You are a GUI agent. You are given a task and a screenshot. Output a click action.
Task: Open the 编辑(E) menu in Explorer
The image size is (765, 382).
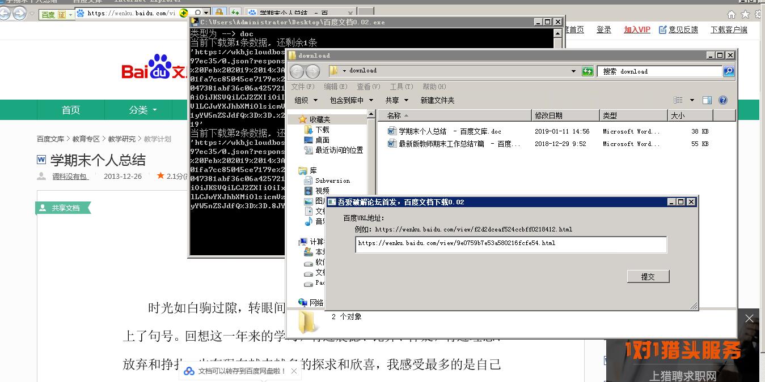tap(335, 87)
